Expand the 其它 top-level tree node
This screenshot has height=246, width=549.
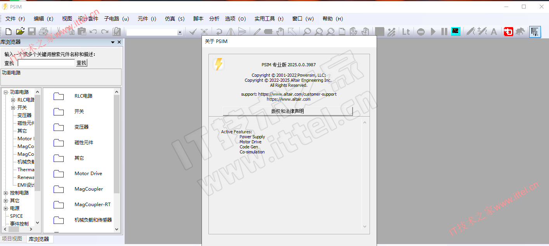pyautogui.click(x=6, y=201)
